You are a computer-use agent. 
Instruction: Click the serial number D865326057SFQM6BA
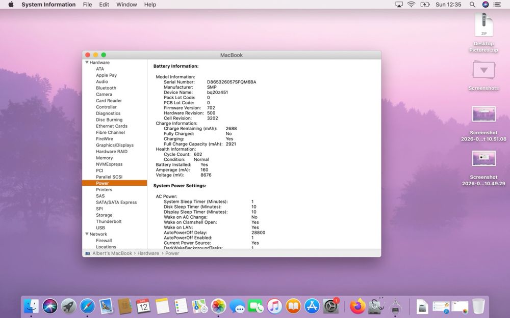[232, 82]
